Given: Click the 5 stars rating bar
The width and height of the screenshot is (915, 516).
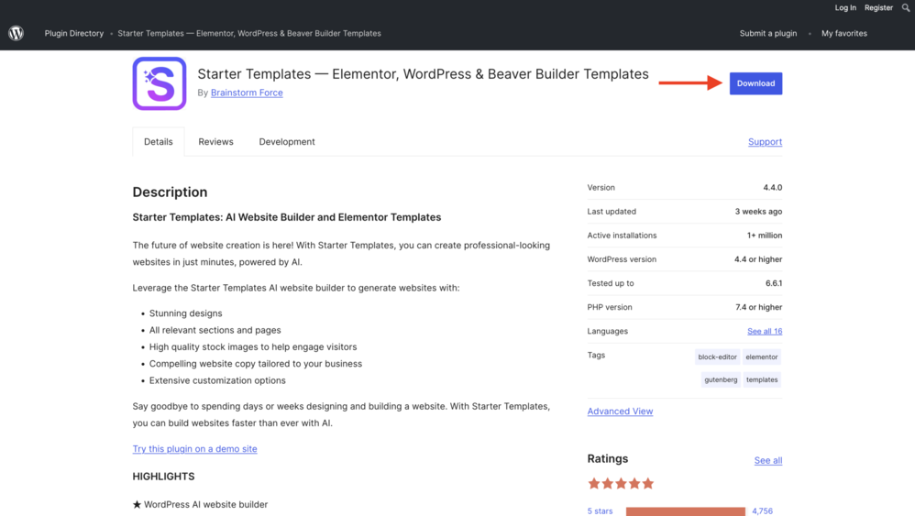Looking at the screenshot, I should [x=685, y=511].
